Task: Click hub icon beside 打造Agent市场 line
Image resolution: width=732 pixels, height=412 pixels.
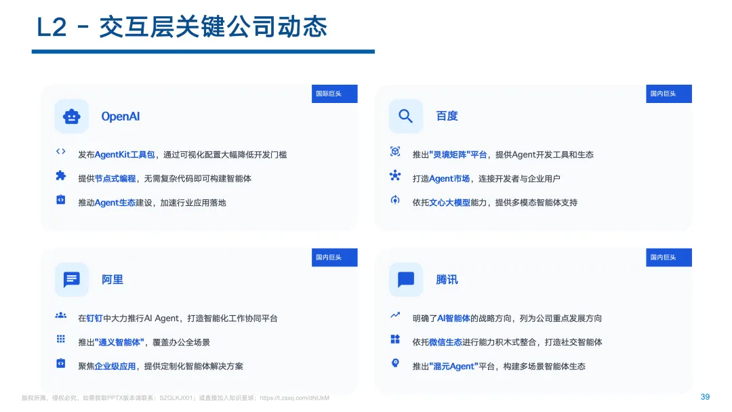Action: click(x=395, y=176)
